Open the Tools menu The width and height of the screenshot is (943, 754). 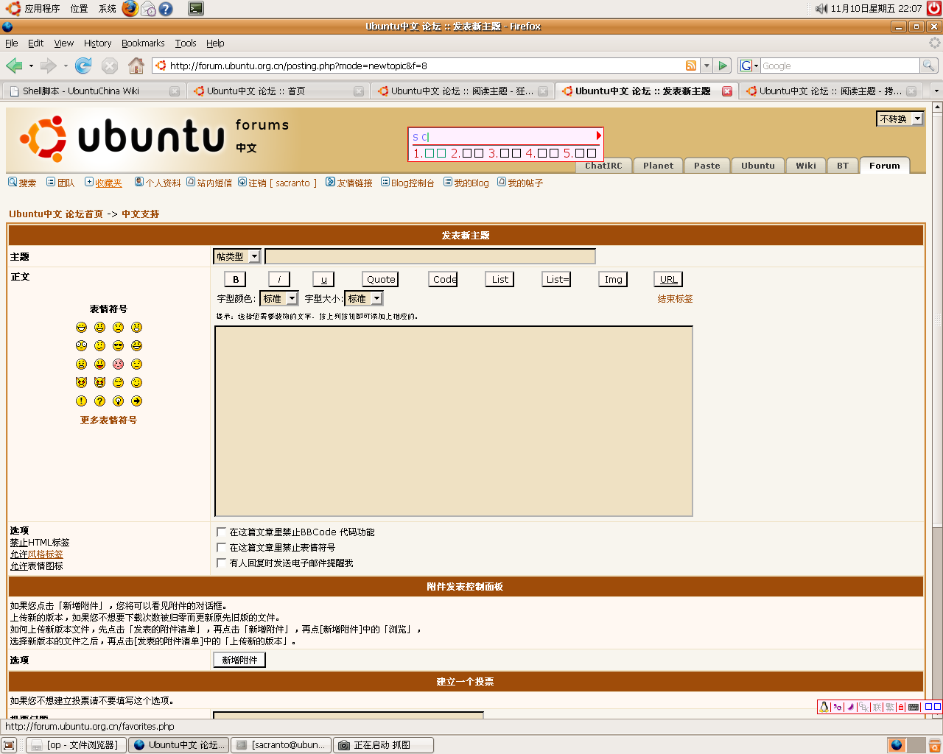[x=186, y=43]
